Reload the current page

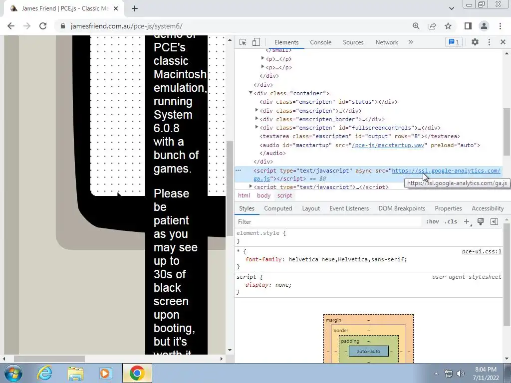43,26
